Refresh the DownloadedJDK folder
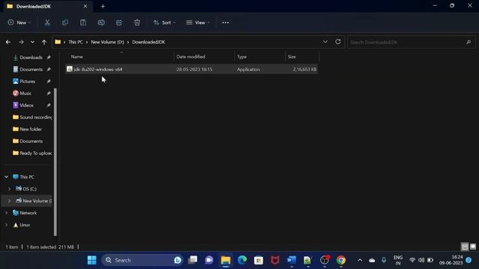Viewport: 479px width, 269px height. coord(338,42)
